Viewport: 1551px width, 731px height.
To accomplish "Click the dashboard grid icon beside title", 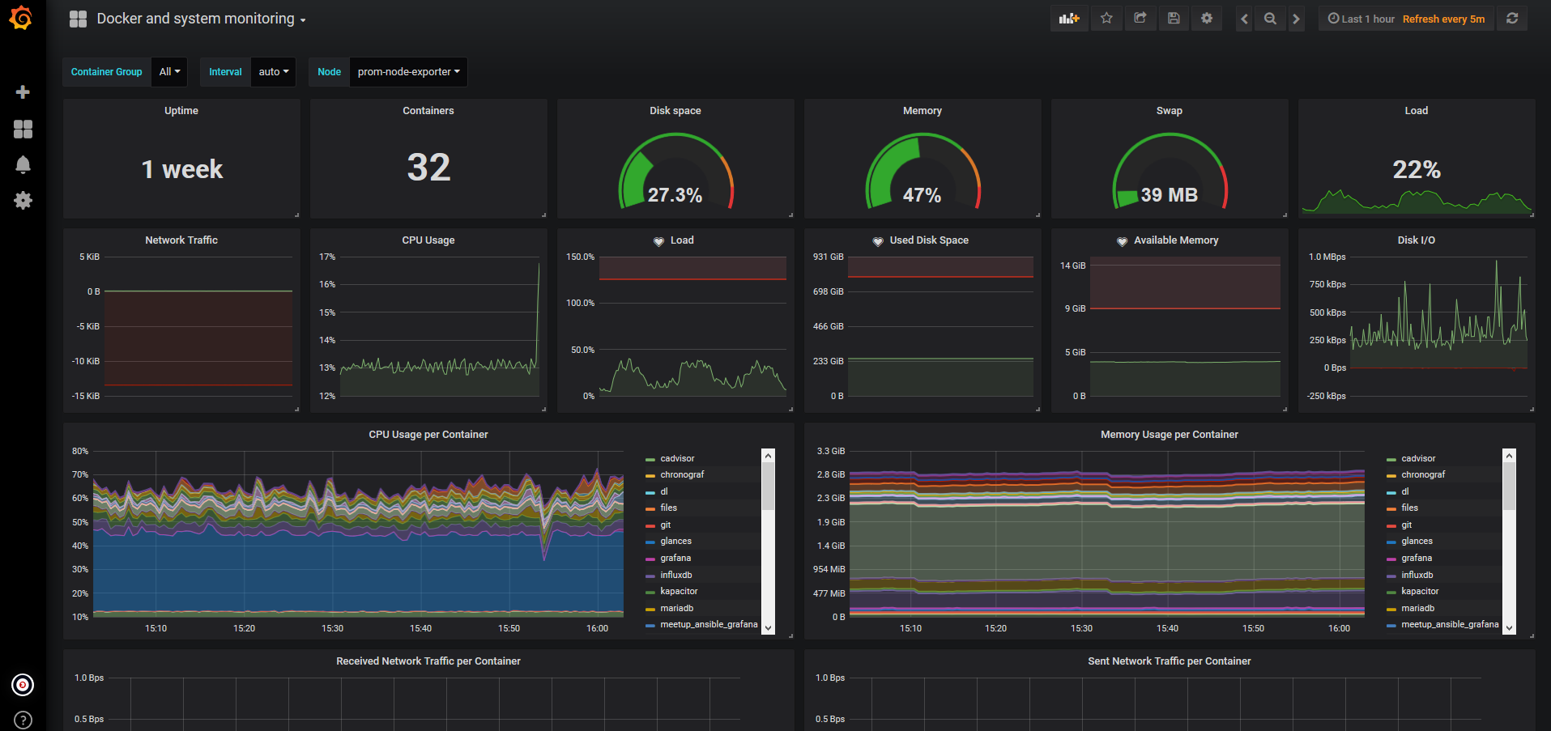I will tap(78, 19).
